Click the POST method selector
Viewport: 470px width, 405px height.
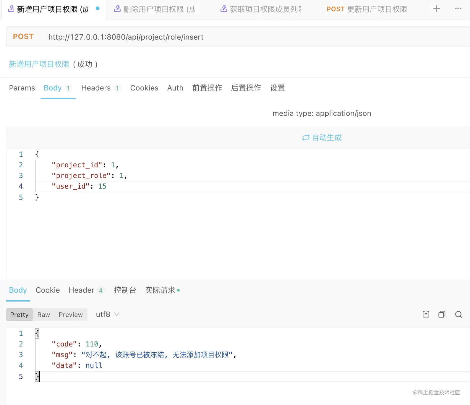pos(23,37)
